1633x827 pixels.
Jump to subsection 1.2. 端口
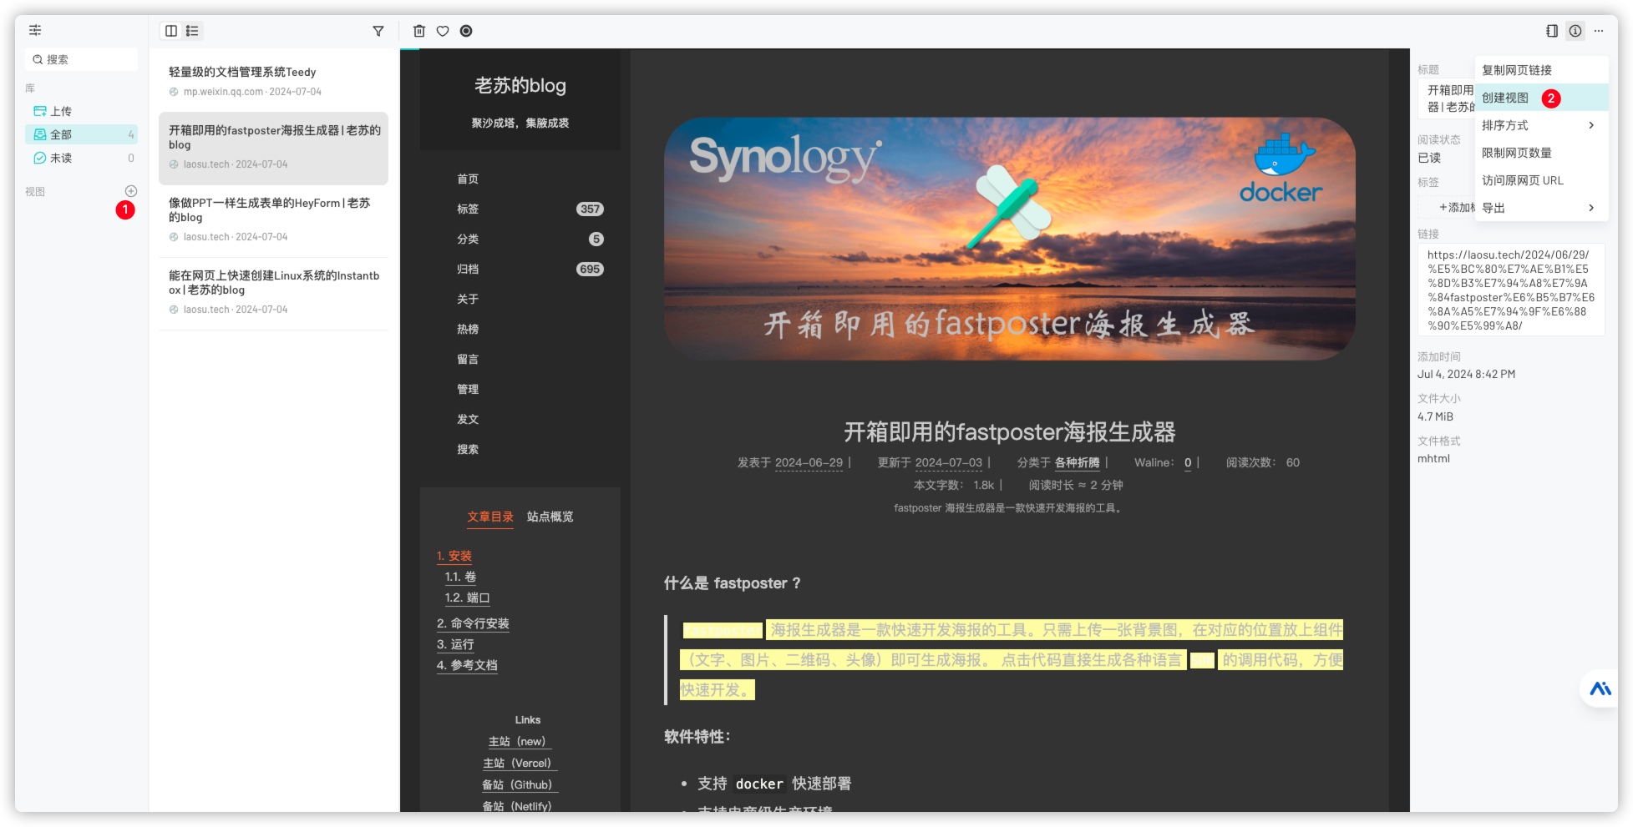(467, 598)
